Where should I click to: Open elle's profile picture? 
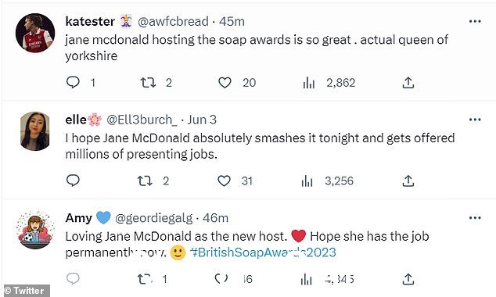(34, 131)
